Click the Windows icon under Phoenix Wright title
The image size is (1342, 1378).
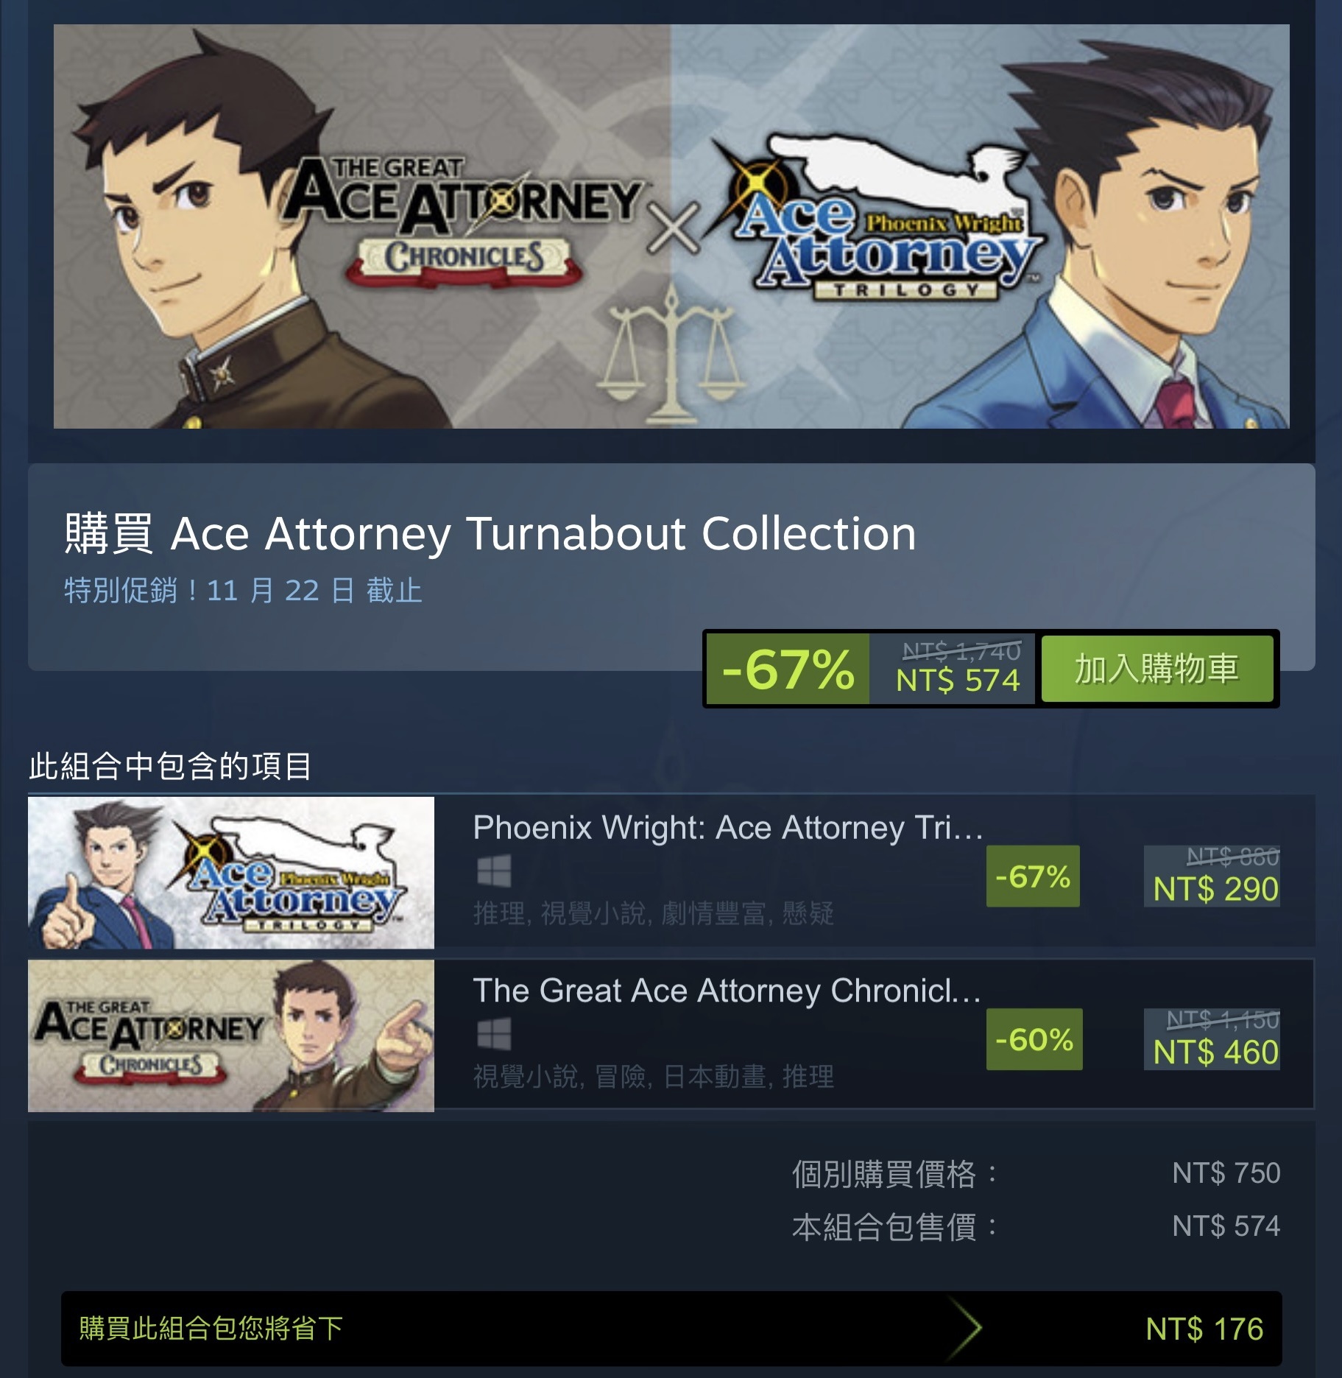(x=494, y=871)
